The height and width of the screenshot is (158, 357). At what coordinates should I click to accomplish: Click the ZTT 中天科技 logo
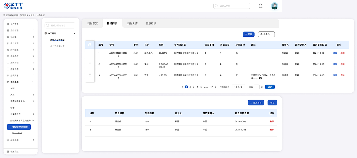coord(13,6)
